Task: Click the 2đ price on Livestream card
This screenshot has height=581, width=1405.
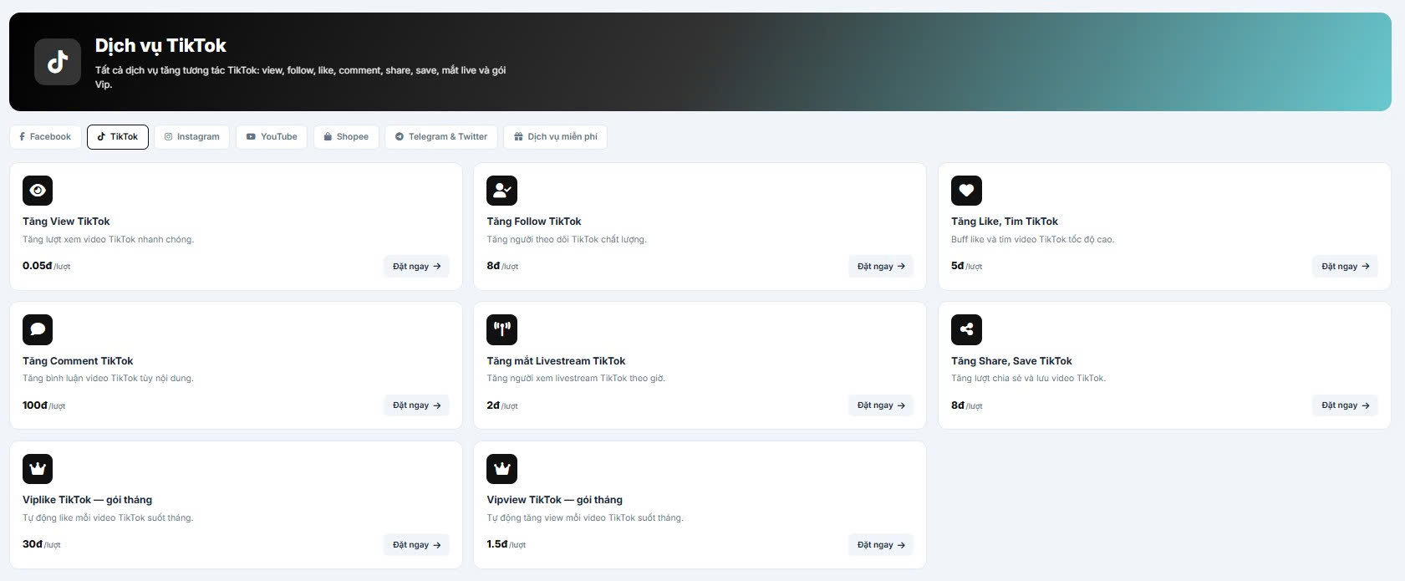Action: [x=493, y=405]
